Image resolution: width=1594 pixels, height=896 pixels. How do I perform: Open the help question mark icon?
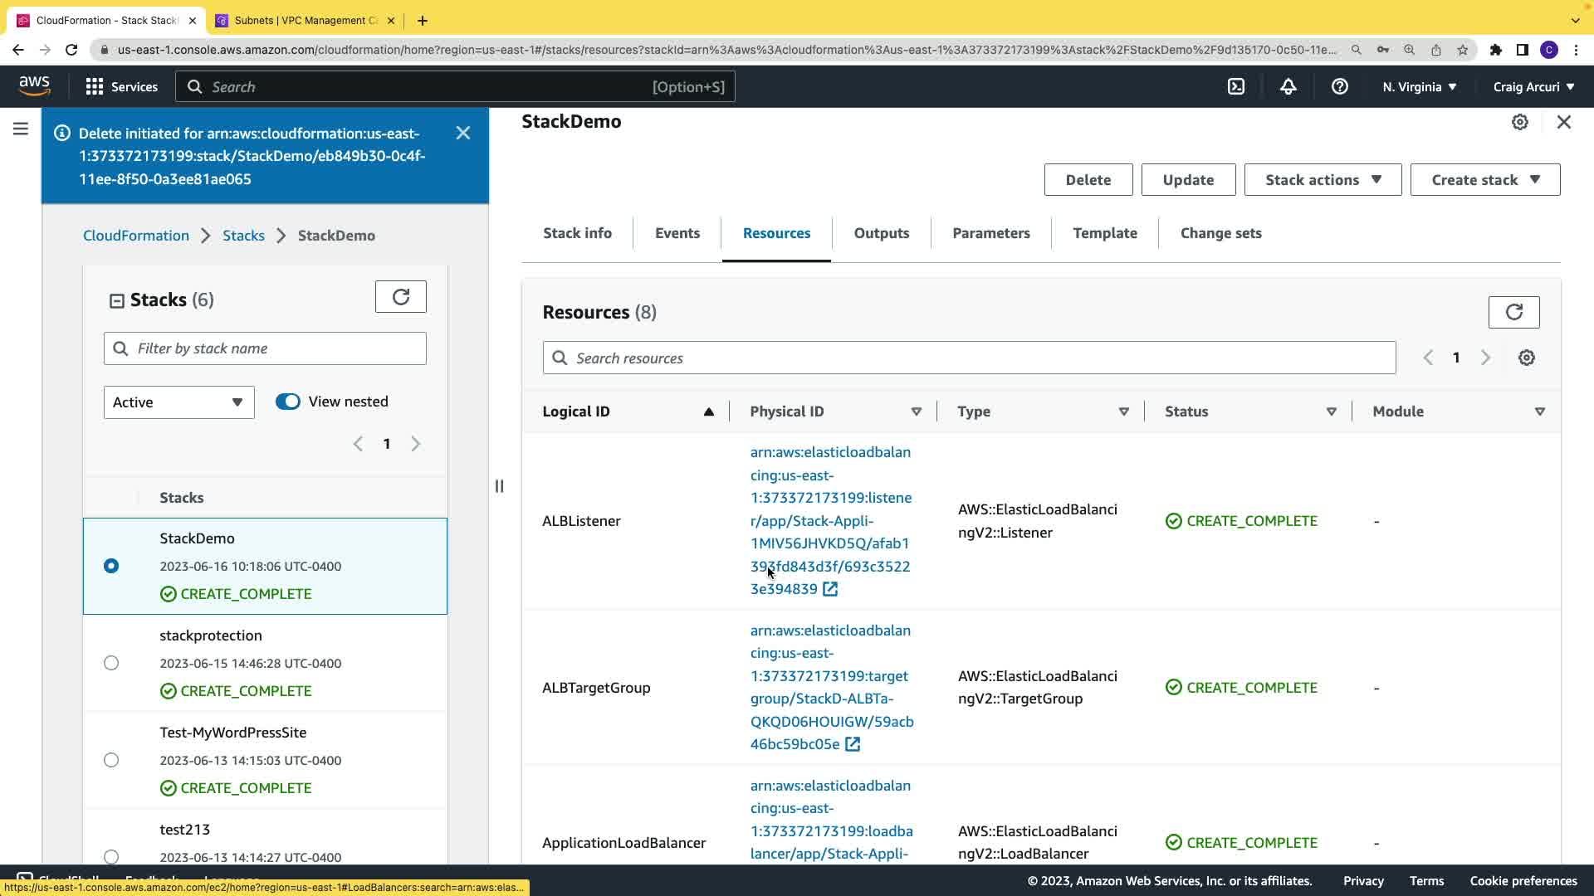1339,86
